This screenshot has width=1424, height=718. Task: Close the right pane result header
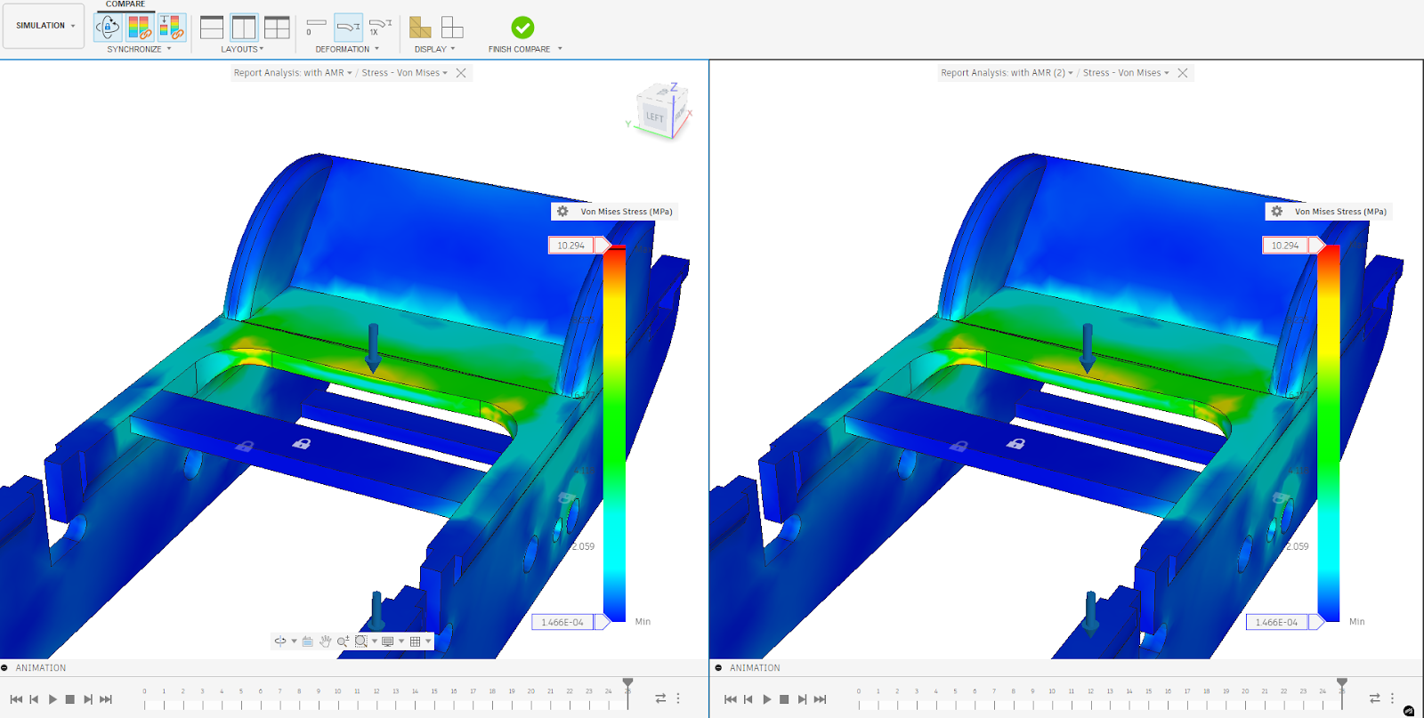click(1183, 73)
